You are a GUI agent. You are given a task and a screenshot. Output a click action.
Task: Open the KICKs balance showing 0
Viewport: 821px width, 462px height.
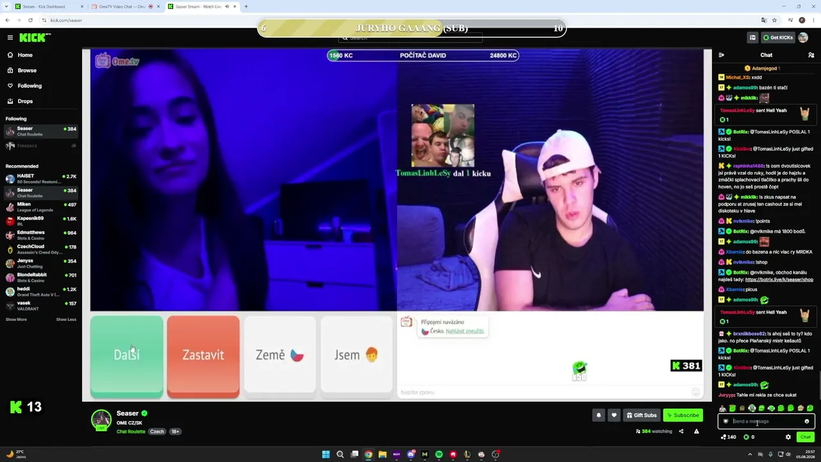(x=749, y=437)
